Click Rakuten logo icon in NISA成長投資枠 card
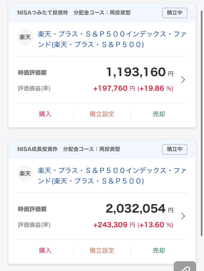The width and height of the screenshot is (204, 271). pyautogui.click(x=25, y=174)
